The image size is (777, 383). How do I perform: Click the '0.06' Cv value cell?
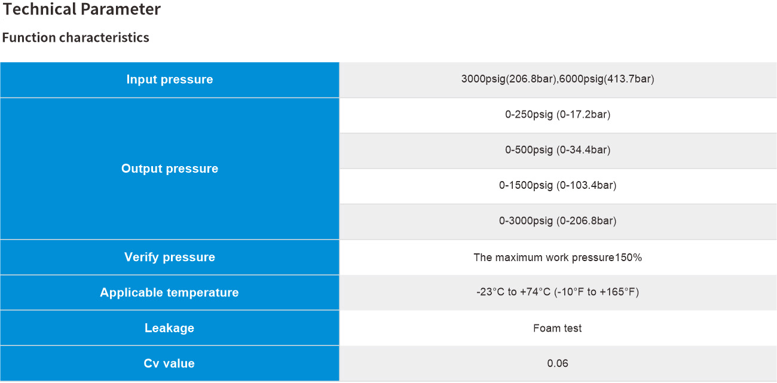coord(558,363)
